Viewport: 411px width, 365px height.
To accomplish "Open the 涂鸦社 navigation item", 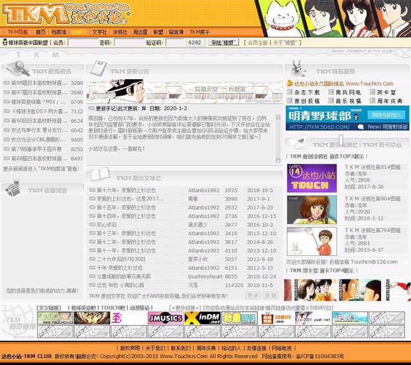I will (120, 32).
